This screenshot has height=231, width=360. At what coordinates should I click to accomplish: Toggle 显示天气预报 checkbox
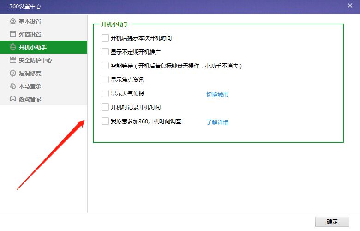105,93
